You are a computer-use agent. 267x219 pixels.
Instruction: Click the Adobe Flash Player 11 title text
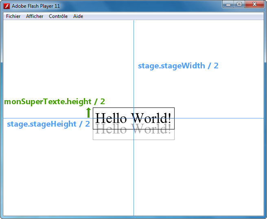pos(36,6)
